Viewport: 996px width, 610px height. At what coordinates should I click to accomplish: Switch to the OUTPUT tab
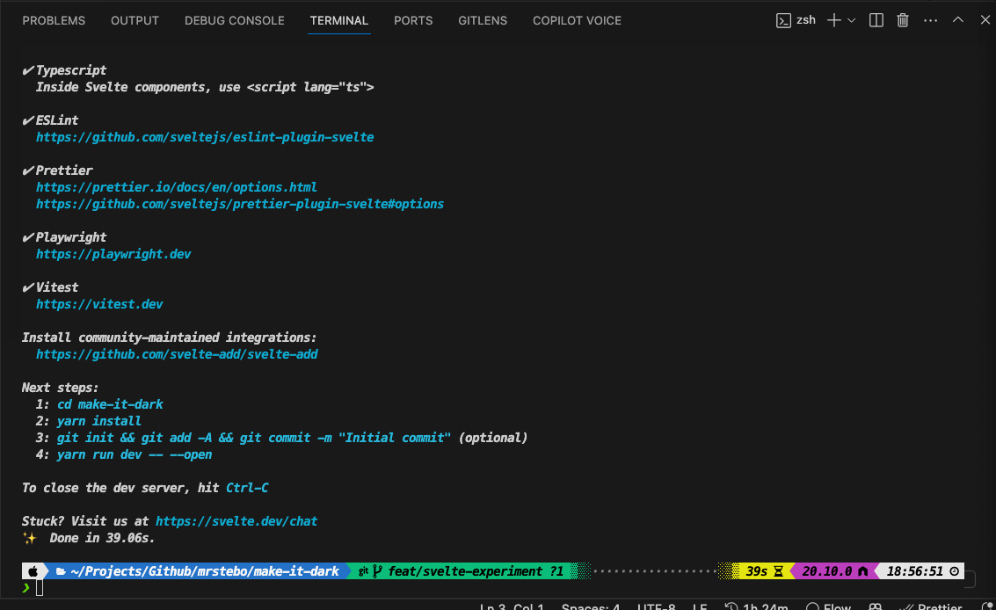tap(134, 20)
